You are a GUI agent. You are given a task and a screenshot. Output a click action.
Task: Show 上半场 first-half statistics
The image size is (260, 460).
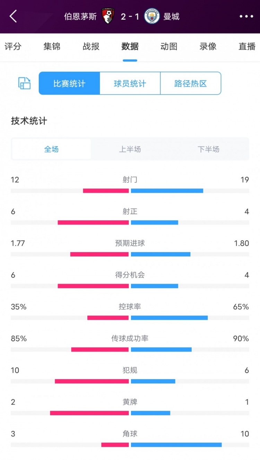tap(130, 149)
